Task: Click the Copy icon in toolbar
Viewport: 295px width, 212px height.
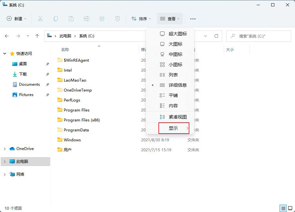Action: (56, 19)
